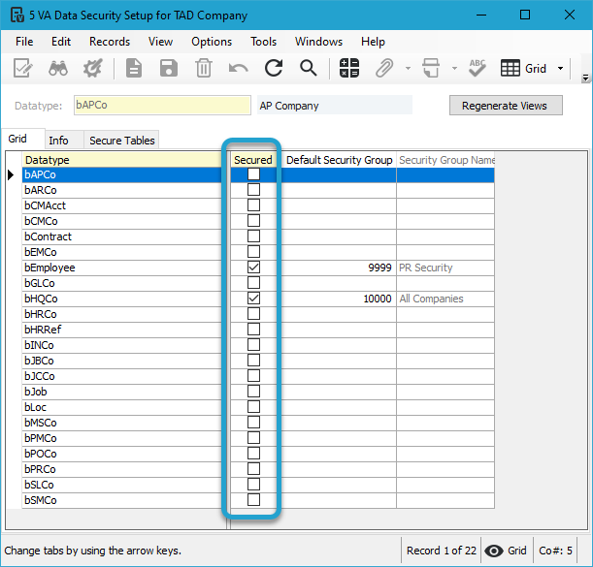
Task: Toggle the Secured checkbox for bCMAcct
Action: [253, 205]
